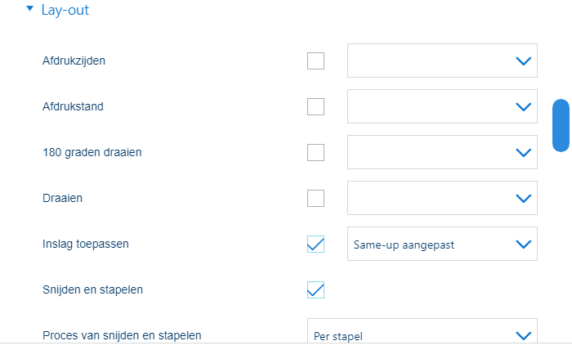Tick the Afdrukstand checkbox

point(315,106)
